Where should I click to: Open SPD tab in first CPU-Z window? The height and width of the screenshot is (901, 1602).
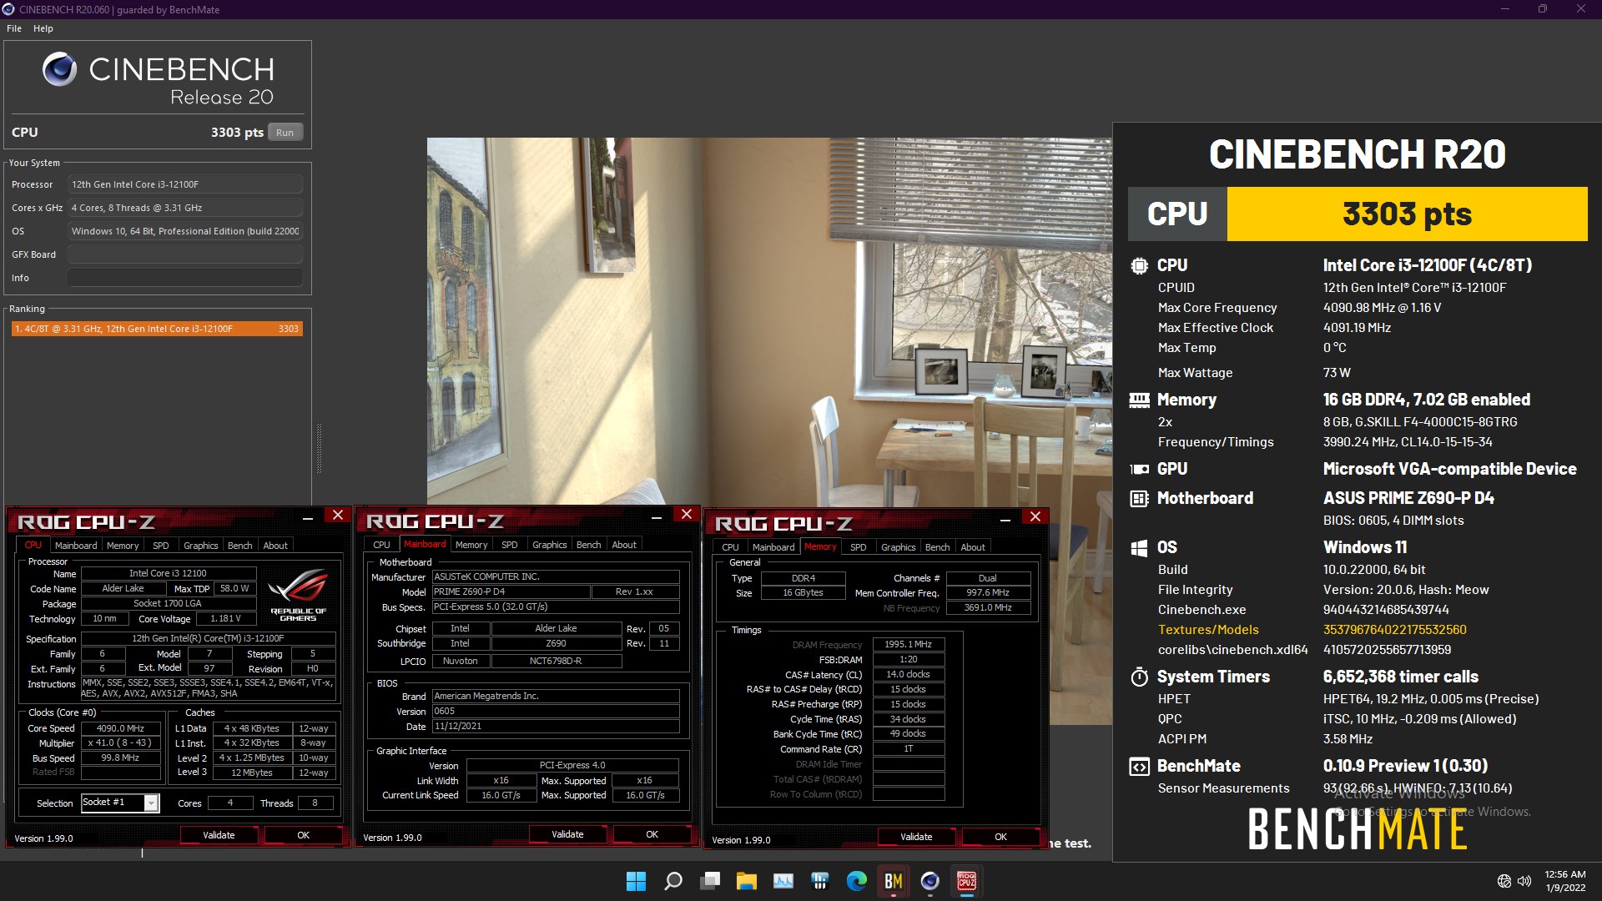point(161,546)
